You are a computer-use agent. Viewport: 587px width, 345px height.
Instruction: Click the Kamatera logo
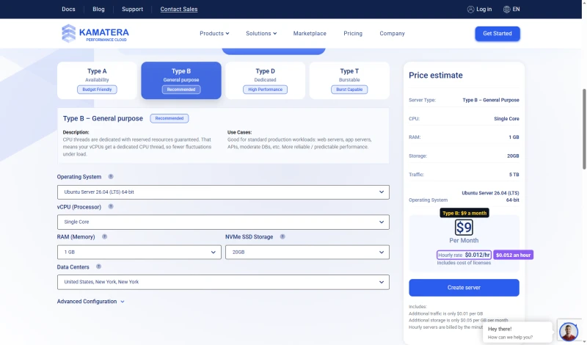95,33
